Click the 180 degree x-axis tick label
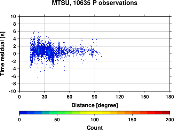 pos(170,97)
